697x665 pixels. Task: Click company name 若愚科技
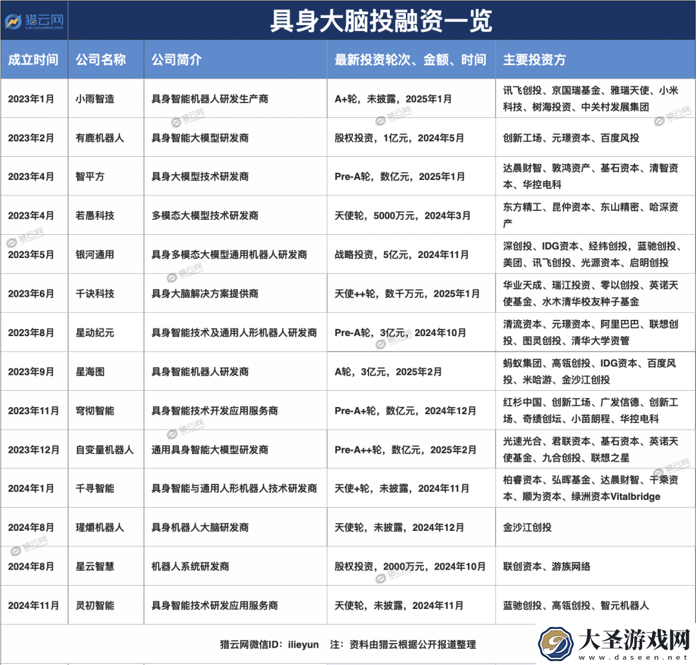(95, 215)
